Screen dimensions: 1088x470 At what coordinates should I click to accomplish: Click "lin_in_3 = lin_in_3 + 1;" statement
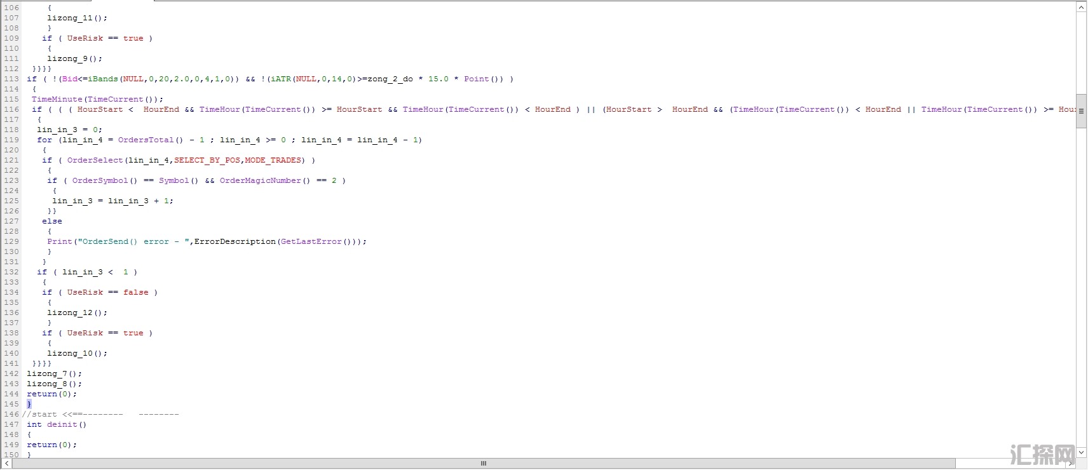112,201
